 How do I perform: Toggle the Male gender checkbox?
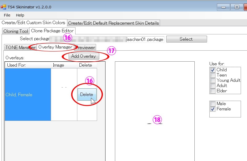coord(213,104)
